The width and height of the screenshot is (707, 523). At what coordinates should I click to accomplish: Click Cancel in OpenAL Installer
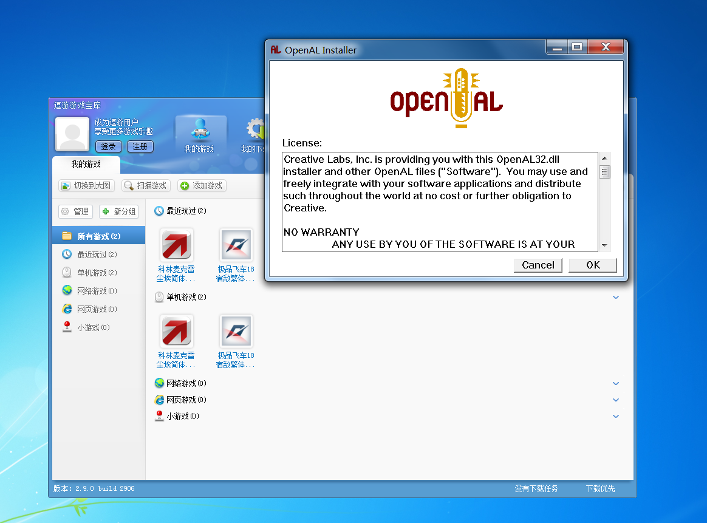coord(538,265)
